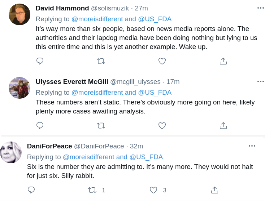Viewport: 265px width, 201px height.
Task: Reply to DaniForPeace's tweet
Action: click(31, 190)
